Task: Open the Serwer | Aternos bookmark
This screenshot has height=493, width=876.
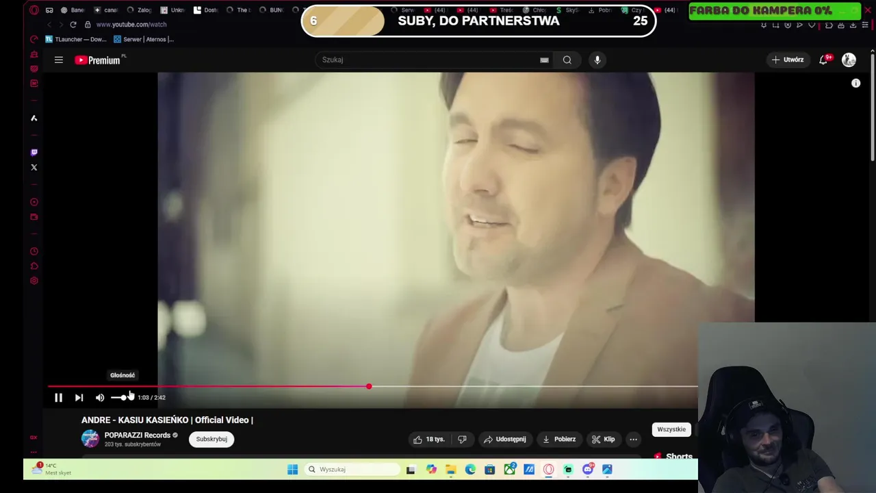Action: 144,39
